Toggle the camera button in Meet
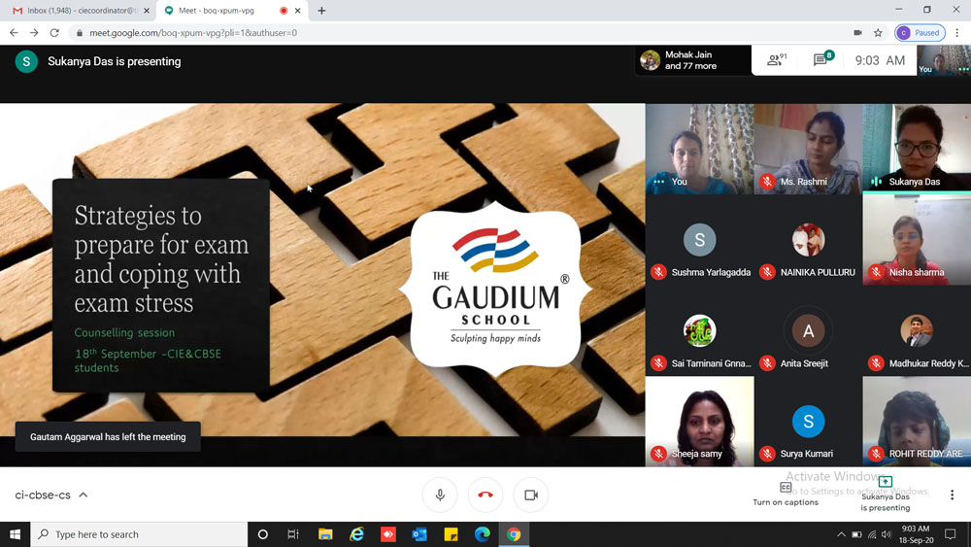Image resolution: width=971 pixels, height=547 pixels. click(x=531, y=495)
